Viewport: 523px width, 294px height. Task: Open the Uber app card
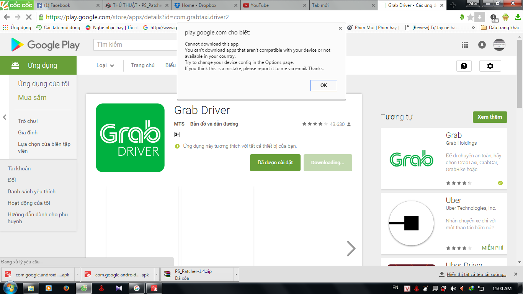pyautogui.click(x=444, y=224)
